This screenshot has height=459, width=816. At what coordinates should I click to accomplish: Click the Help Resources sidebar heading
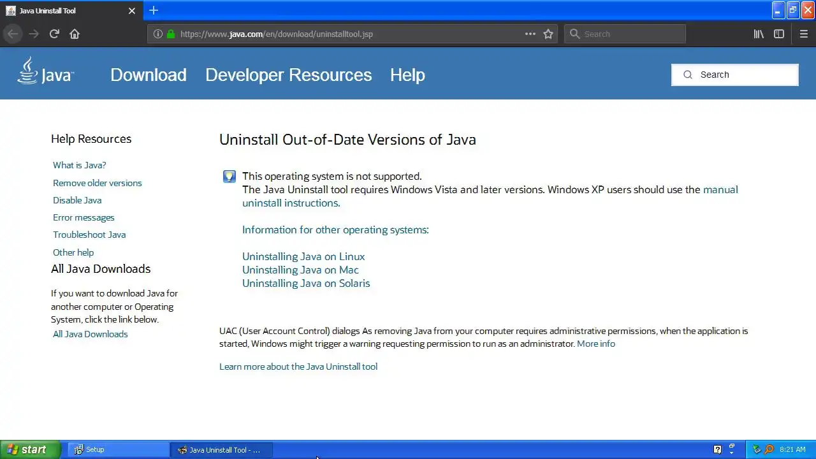pos(91,139)
